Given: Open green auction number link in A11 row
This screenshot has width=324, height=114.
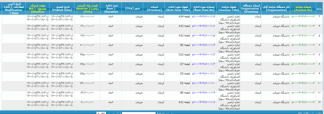Looking at the screenshot, I should [x=303, y=102].
